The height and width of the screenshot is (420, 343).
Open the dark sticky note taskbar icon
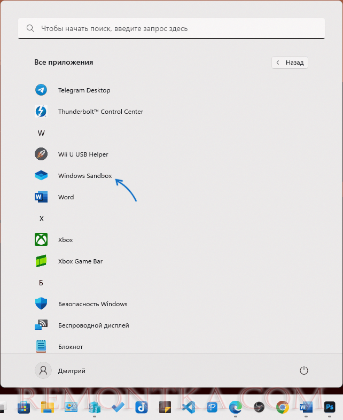tap(165, 407)
